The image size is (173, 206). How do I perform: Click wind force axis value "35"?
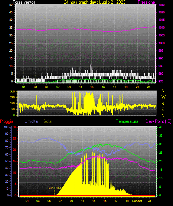click(x=11, y=27)
